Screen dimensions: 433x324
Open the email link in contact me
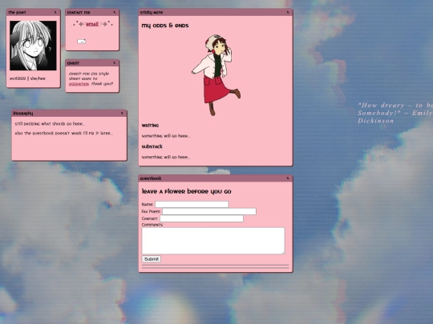click(x=92, y=24)
